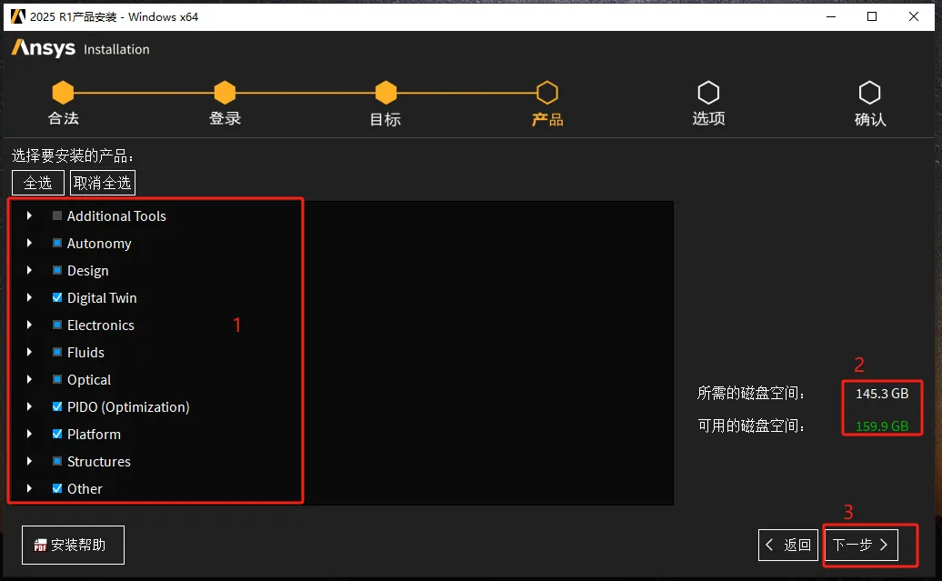Screen dimensions: 942x581
Task: Expand the Optical product group
Action: pos(29,379)
